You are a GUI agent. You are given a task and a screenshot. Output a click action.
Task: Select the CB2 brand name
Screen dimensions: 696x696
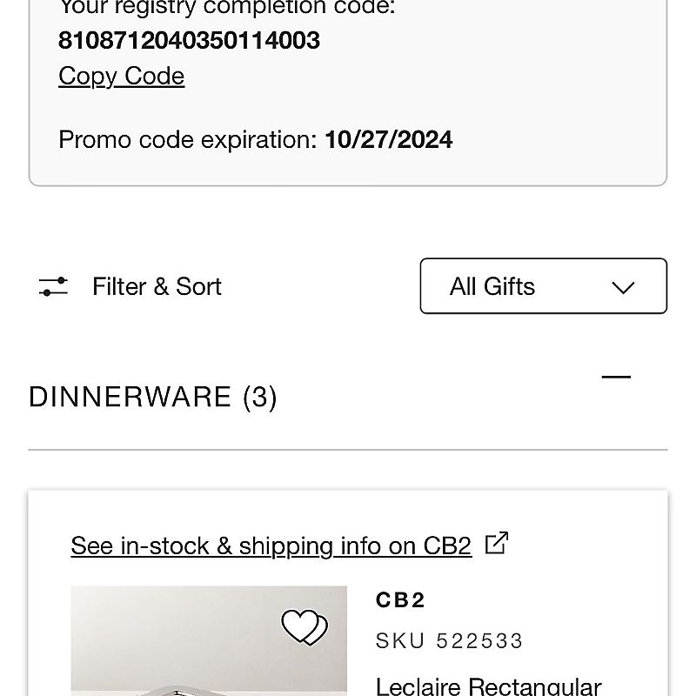(x=400, y=600)
